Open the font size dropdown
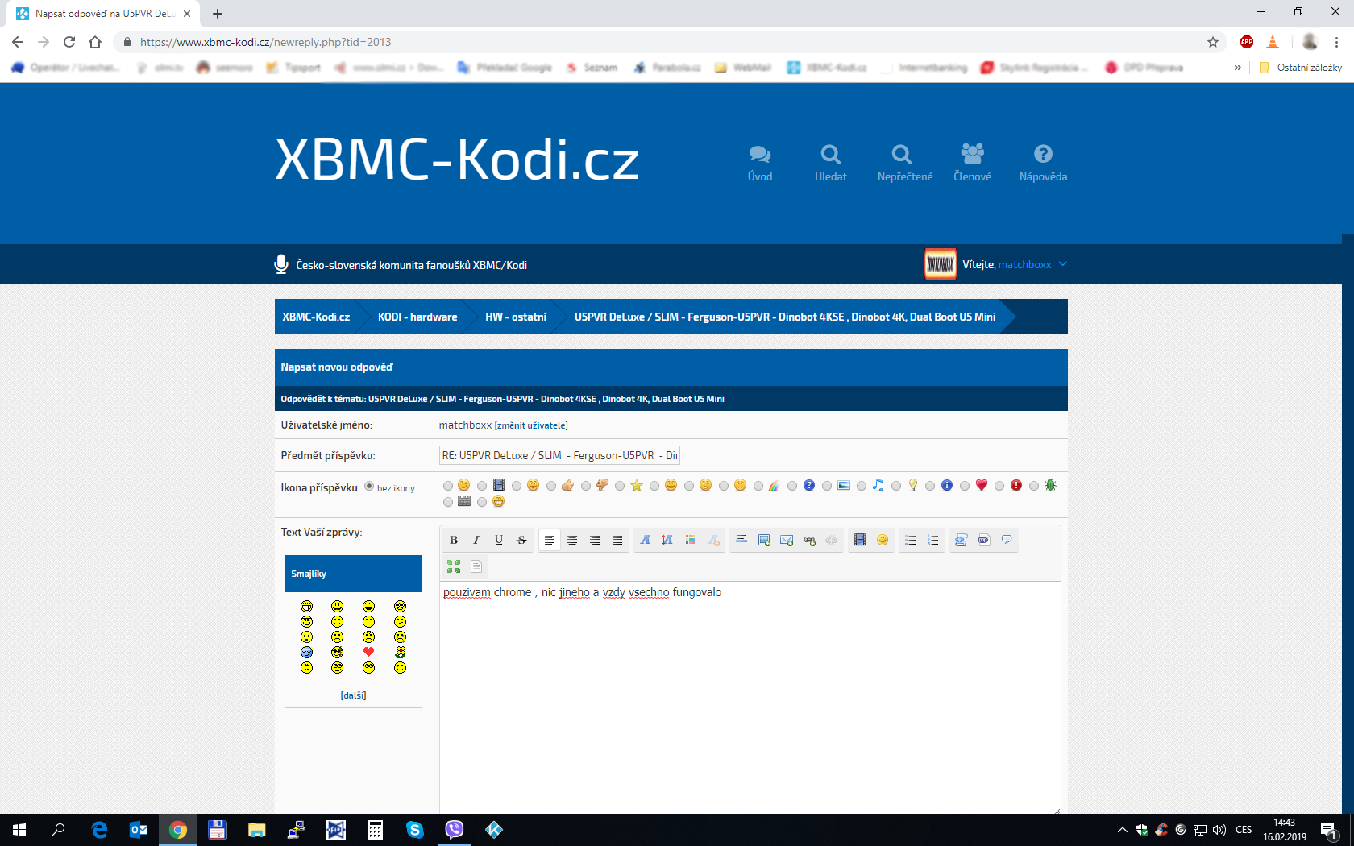 667,540
